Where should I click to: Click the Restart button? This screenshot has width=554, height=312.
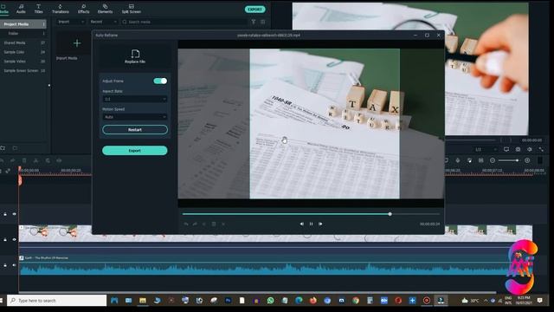coord(135,130)
